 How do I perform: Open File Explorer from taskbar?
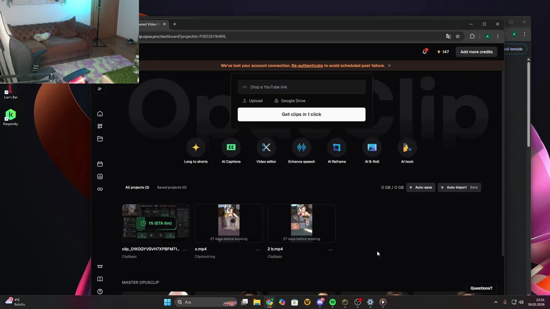[257, 302]
